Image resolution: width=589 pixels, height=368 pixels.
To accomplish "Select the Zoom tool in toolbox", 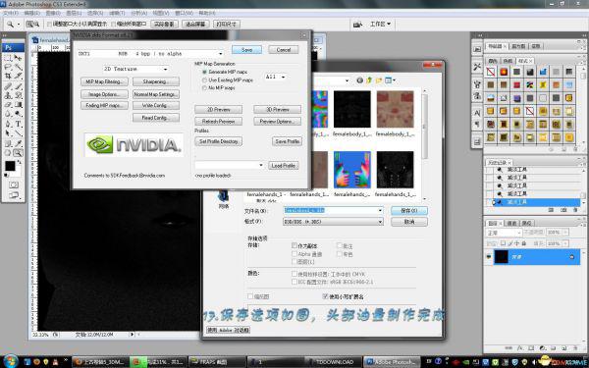I will click(x=18, y=153).
